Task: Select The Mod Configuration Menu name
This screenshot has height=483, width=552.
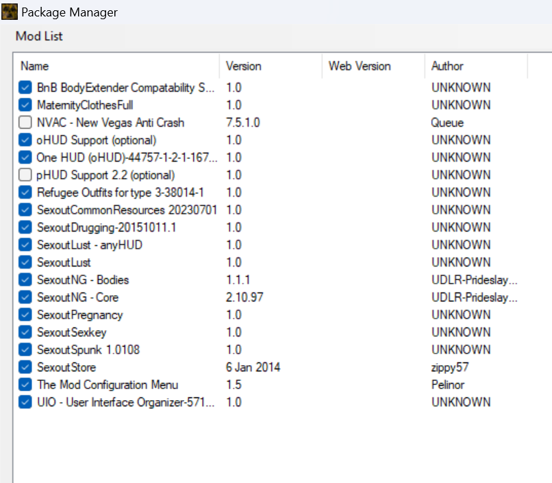Action: point(108,384)
